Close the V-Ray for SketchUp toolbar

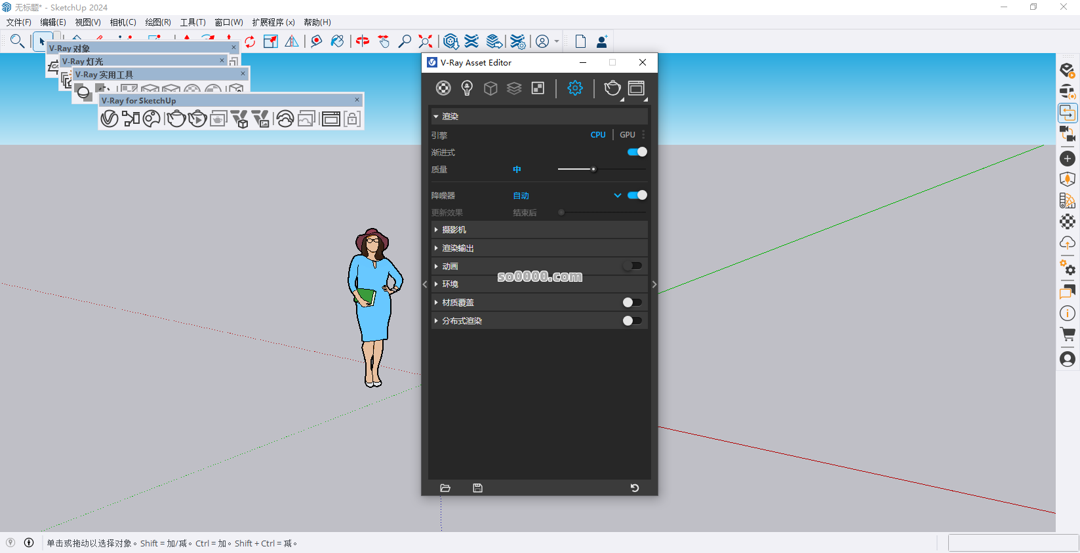tap(357, 100)
